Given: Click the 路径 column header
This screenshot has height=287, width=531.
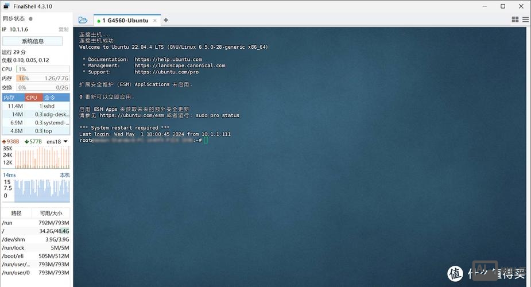Looking at the screenshot, I should coord(16,213).
